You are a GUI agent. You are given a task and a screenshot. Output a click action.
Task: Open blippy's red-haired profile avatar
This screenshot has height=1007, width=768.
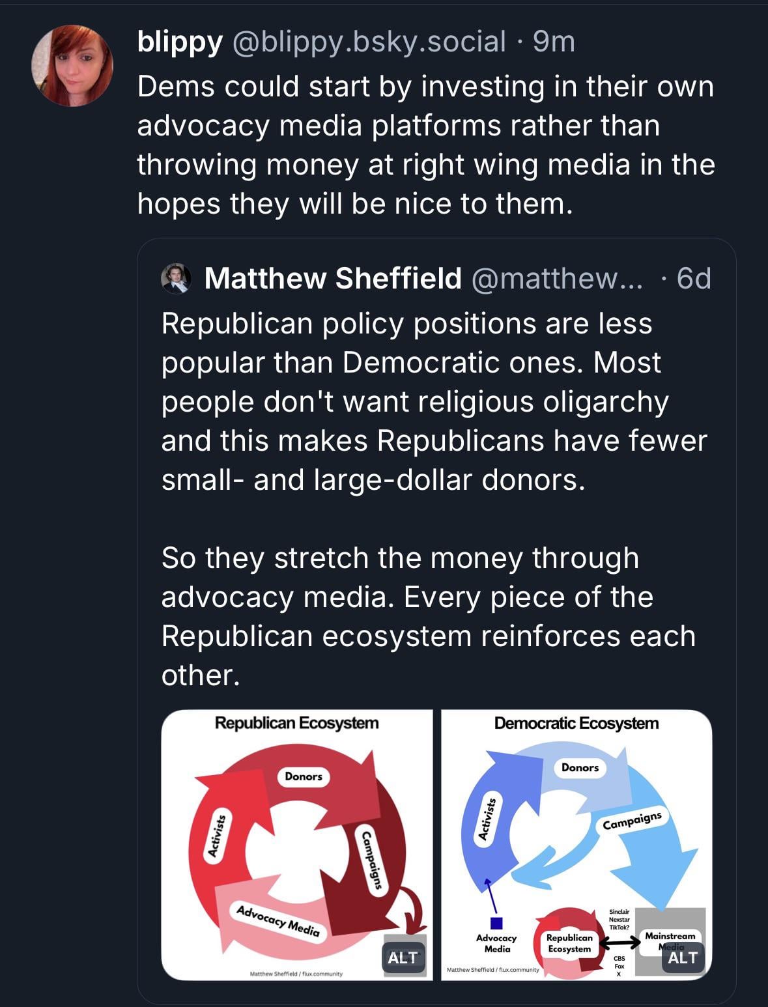72,66
